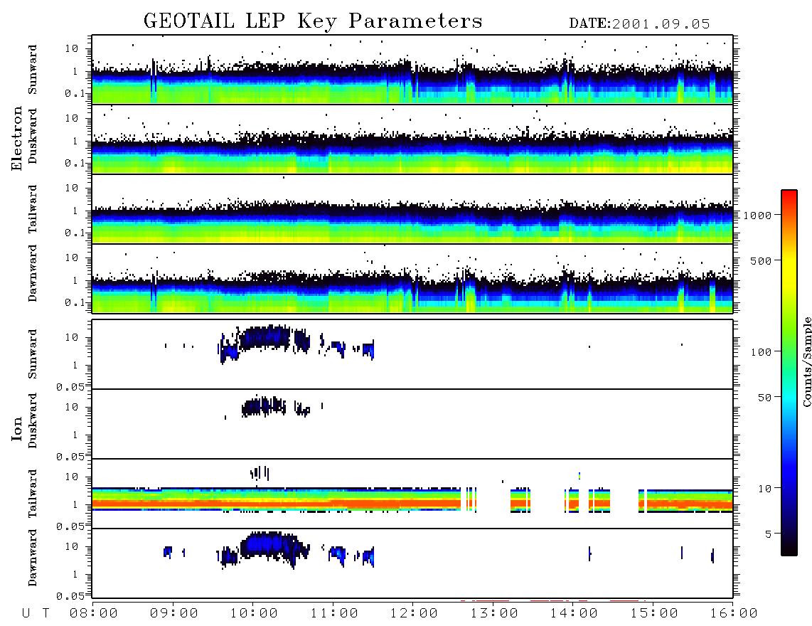This screenshot has height=626, width=812.
Task: Click the Electron Dawnward panel label
Action: [33, 274]
